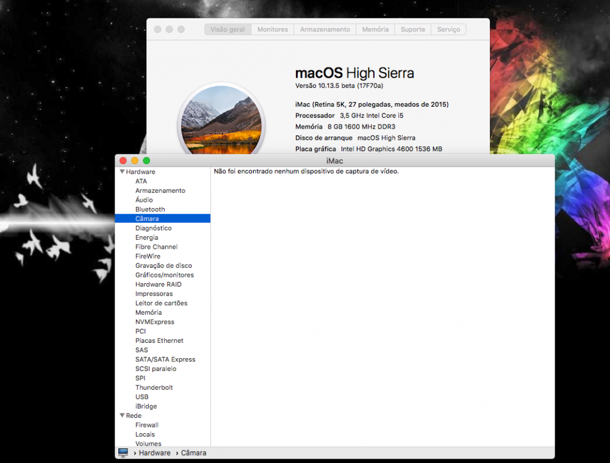Select Gráficos/monitores in the sidebar
The height and width of the screenshot is (463, 610).
(165, 275)
